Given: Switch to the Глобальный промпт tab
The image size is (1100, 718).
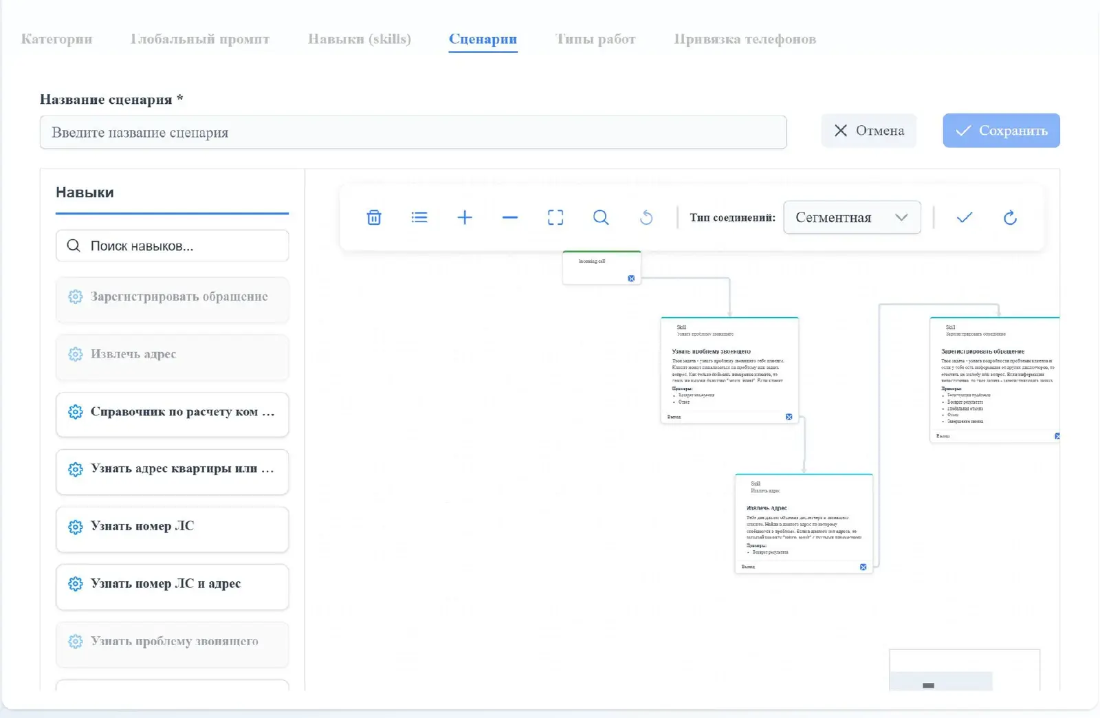Looking at the screenshot, I should point(200,39).
